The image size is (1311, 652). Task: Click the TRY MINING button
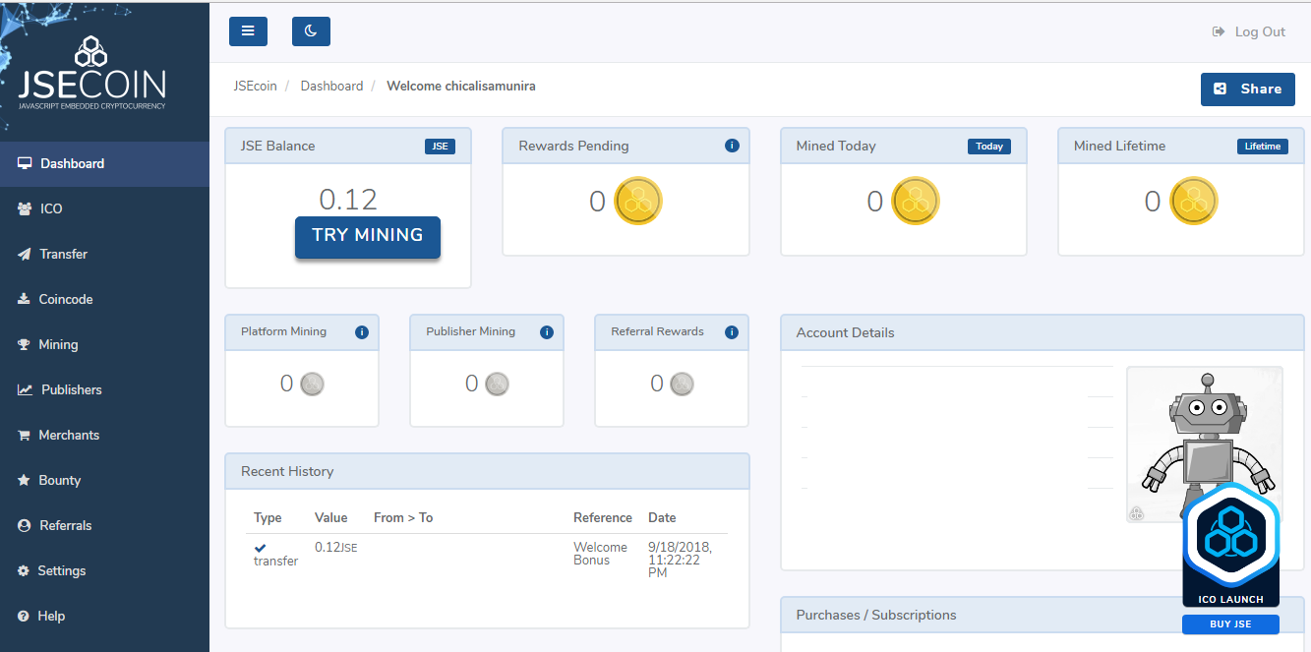pos(368,236)
